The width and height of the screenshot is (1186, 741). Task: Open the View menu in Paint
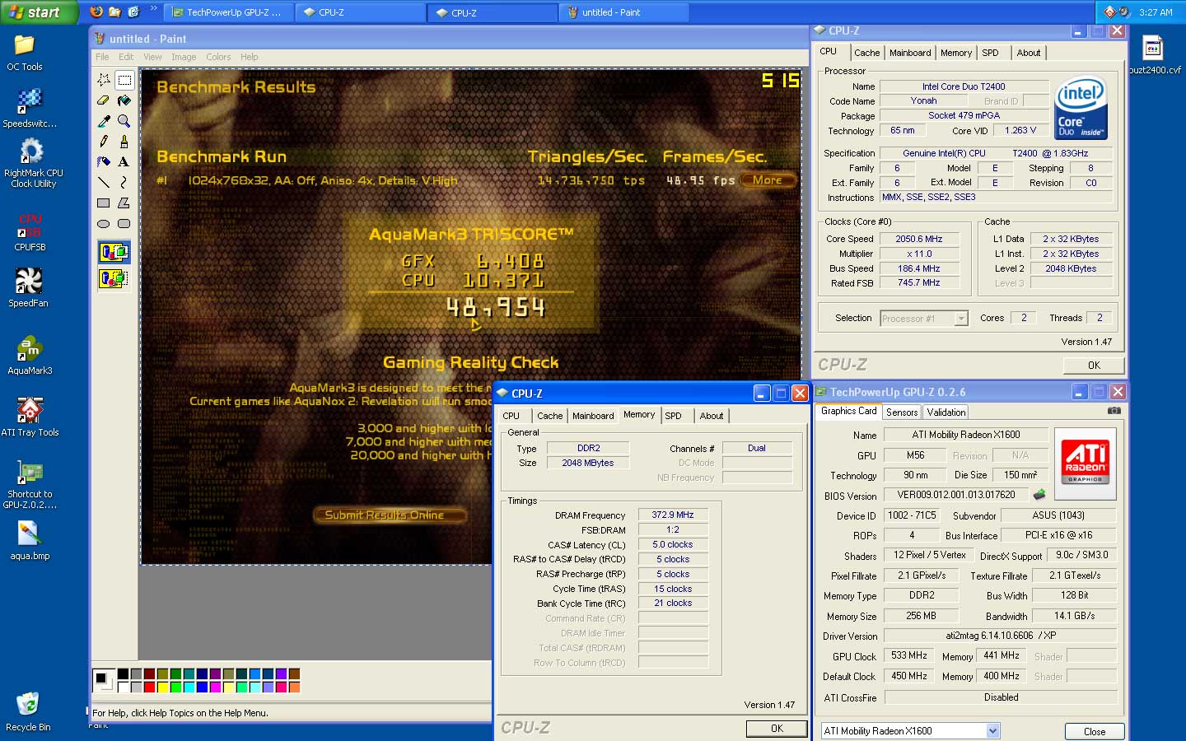[152, 57]
